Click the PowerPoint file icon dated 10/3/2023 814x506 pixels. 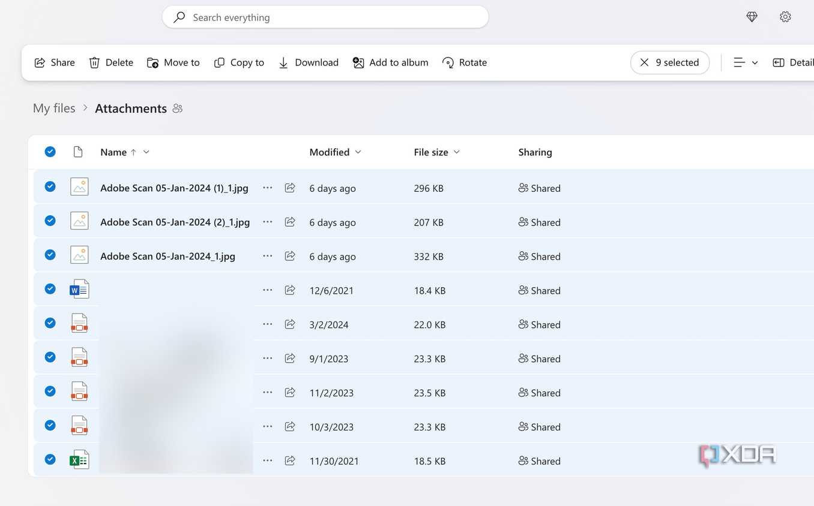pos(79,426)
